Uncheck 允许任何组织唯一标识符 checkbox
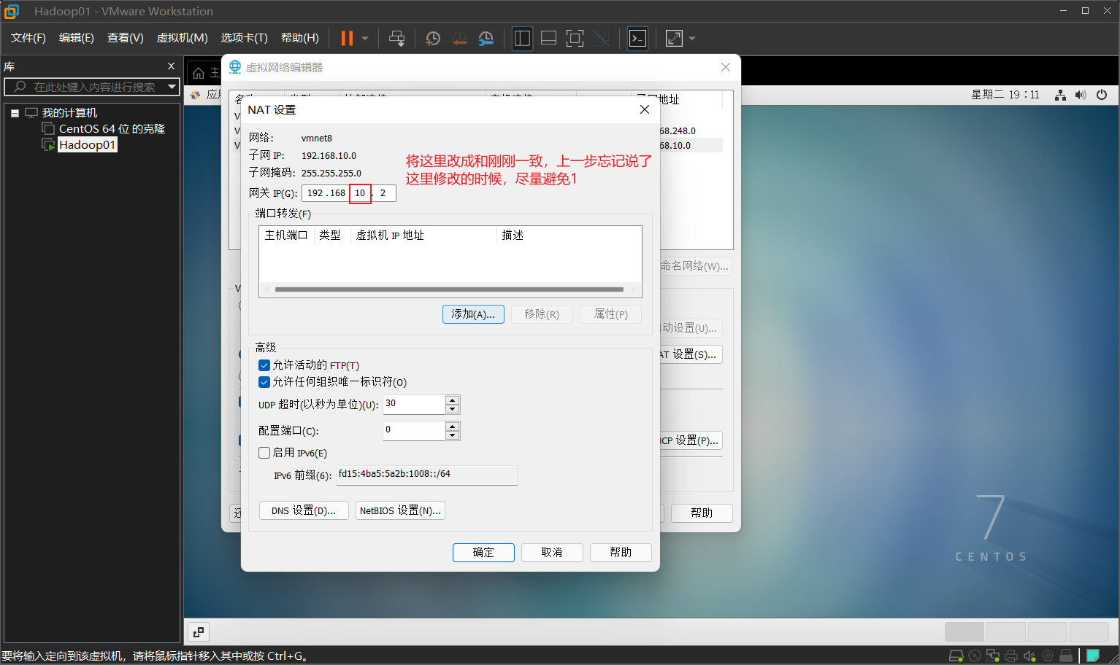The height and width of the screenshot is (665, 1120). pos(264,382)
